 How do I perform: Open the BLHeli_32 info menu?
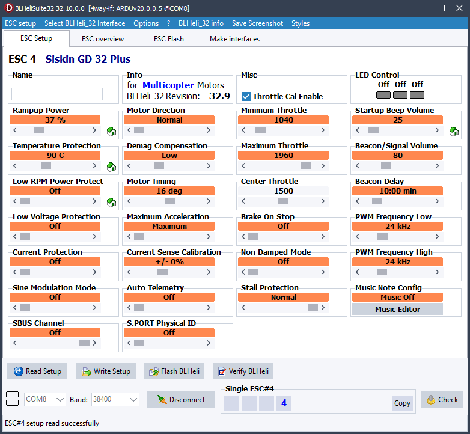tap(201, 23)
